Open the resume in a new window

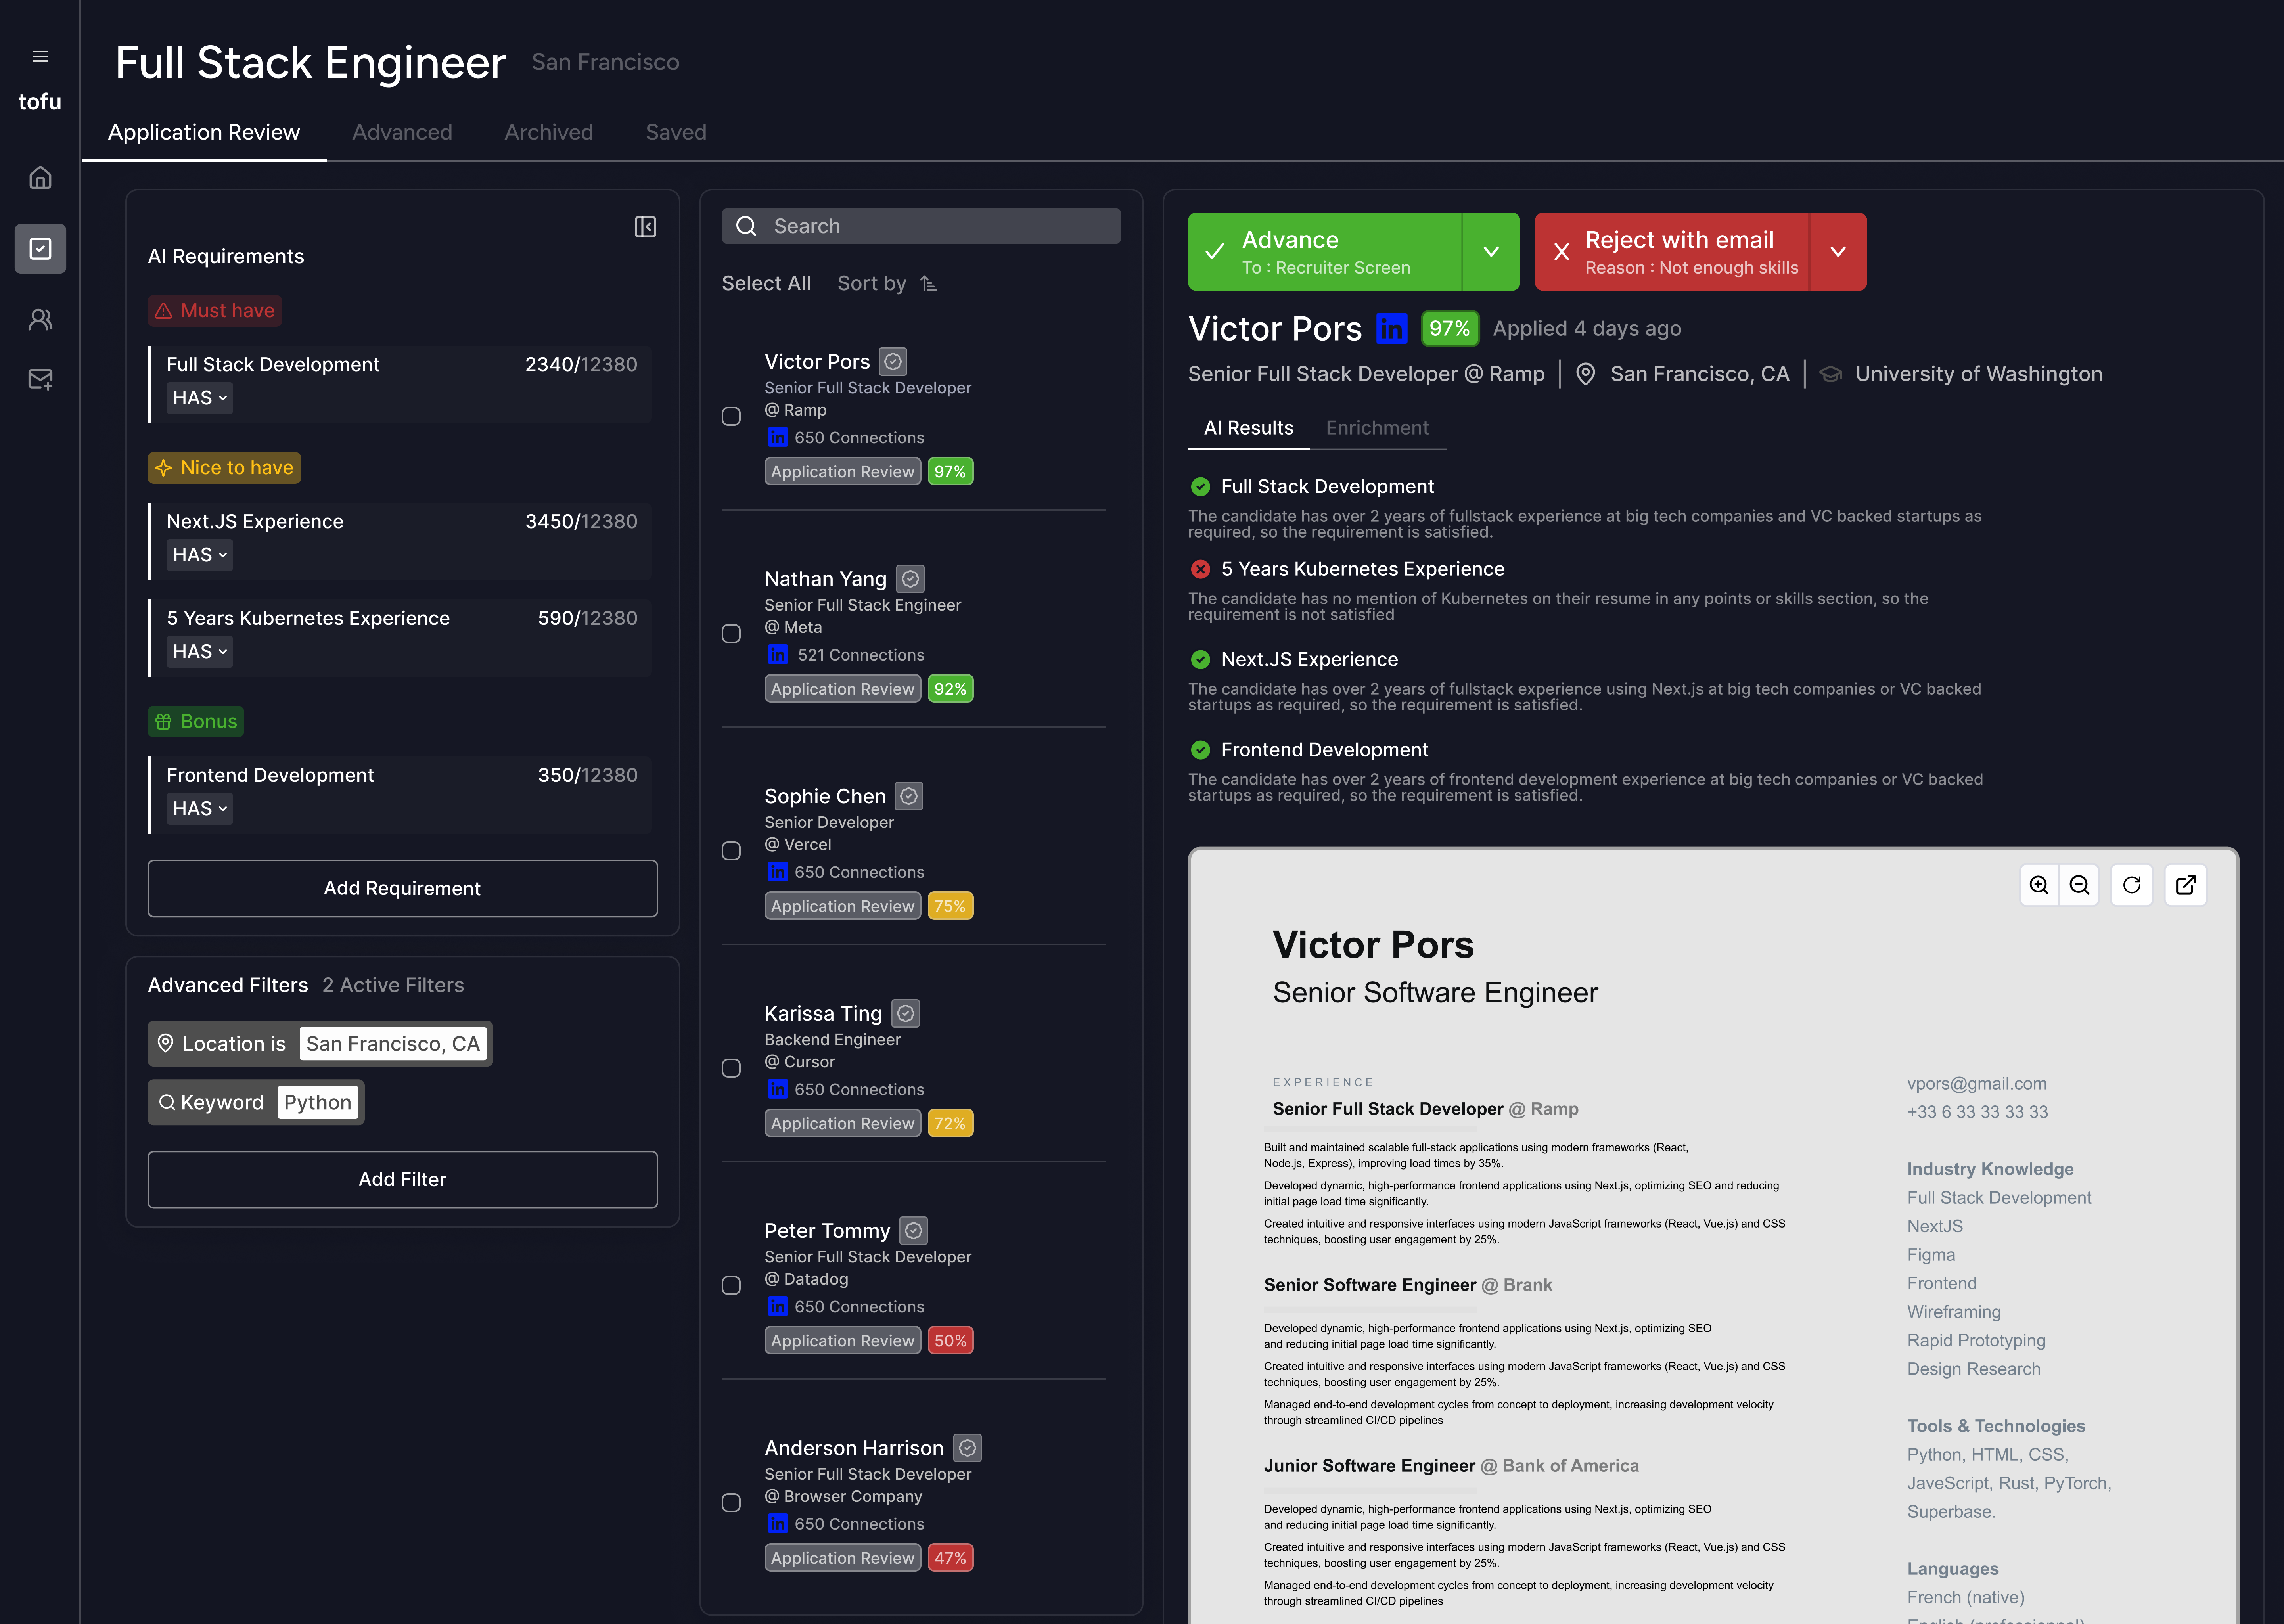(2186, 885)
